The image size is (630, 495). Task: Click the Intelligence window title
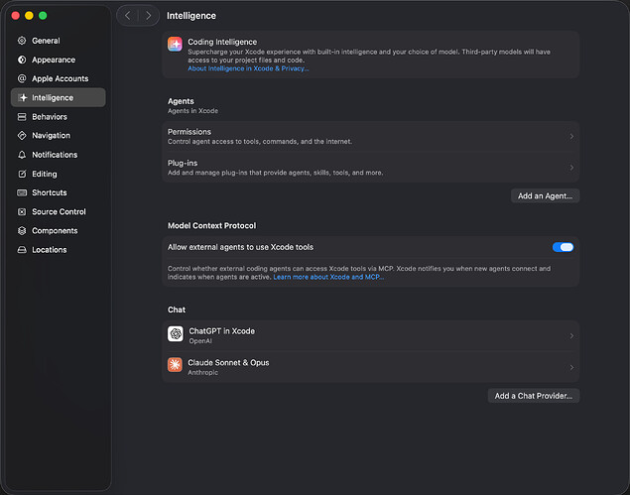[191, 16]
